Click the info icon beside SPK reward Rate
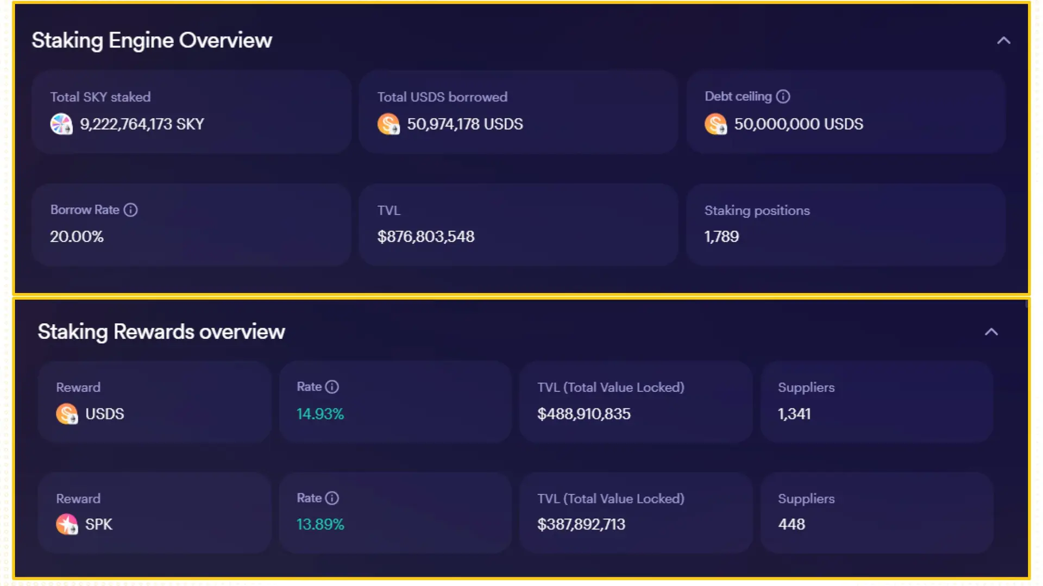 click(332, 498)
